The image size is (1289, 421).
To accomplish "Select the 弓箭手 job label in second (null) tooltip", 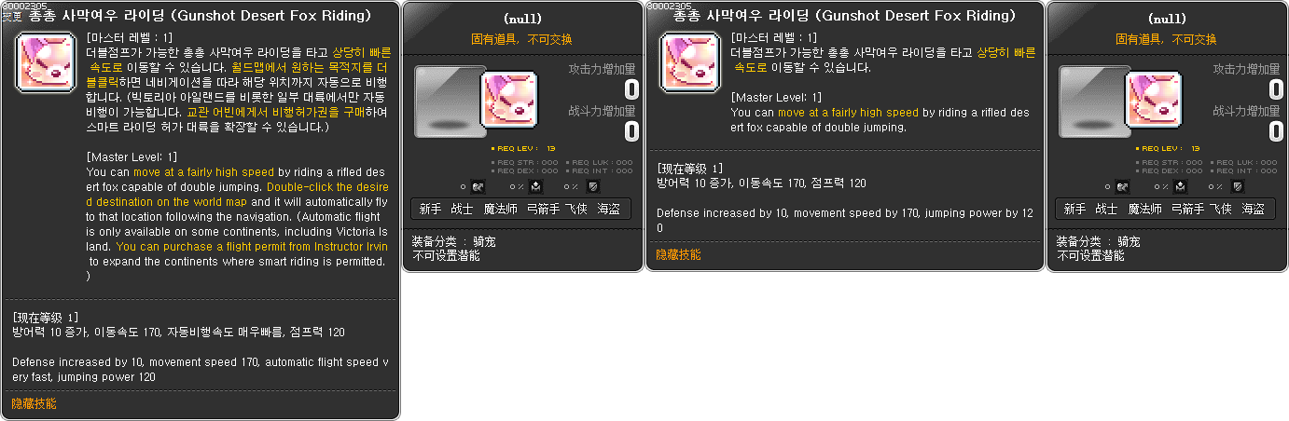I will [x=1188, y=210].
